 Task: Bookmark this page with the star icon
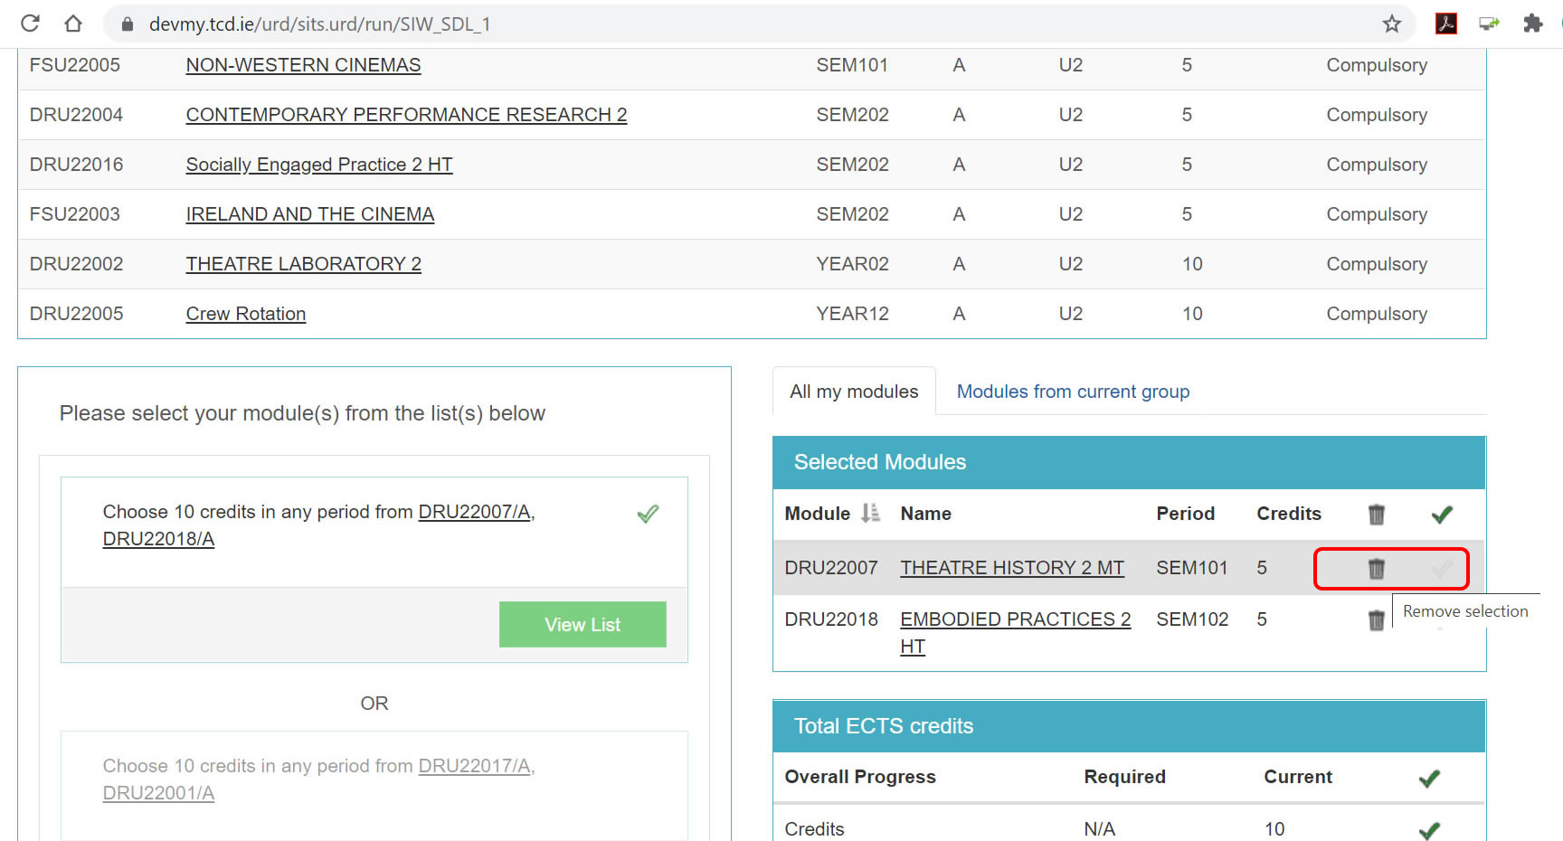tap(1391, 24)
